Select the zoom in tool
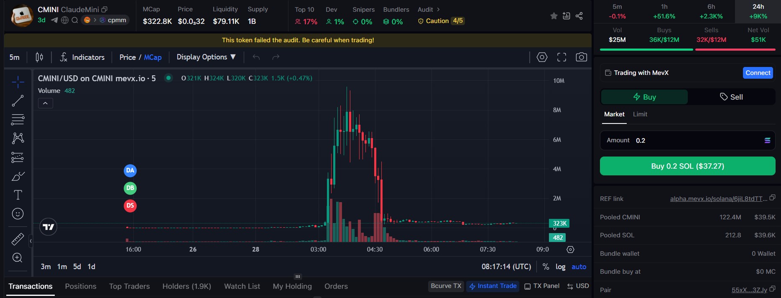 click(x=18, y=258)
